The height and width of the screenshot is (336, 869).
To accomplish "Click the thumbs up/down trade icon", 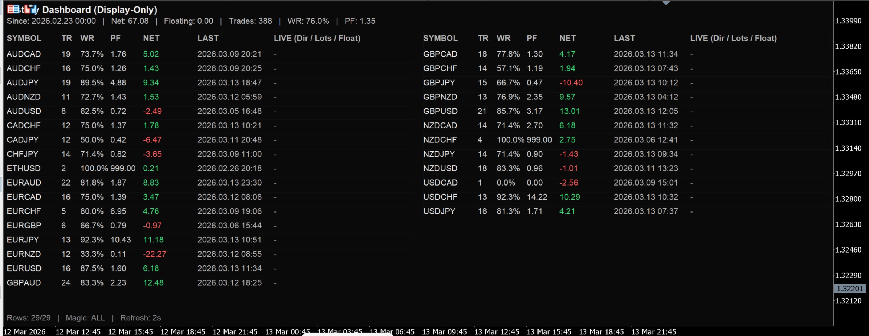I will [x=31, y=9].
